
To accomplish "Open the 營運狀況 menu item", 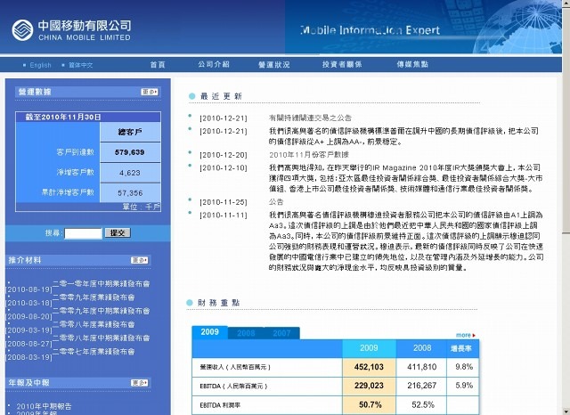I will [274, 65].
